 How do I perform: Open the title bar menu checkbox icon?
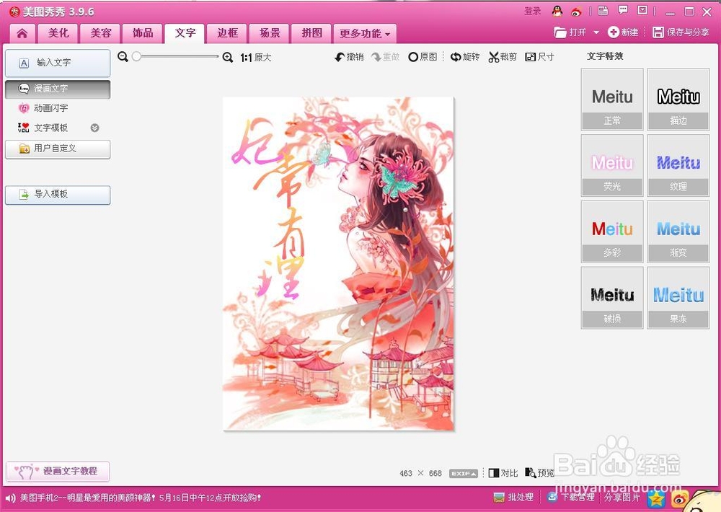(x=643, y=11)
